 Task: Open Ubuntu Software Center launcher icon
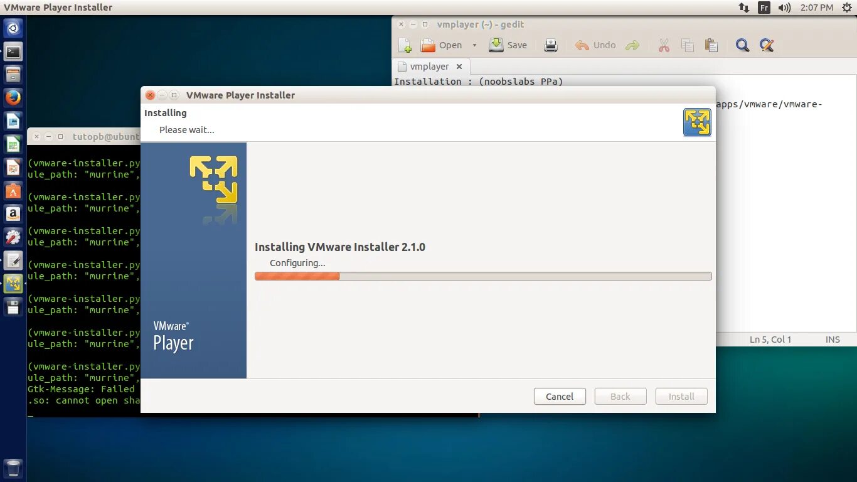click(13, 191)
